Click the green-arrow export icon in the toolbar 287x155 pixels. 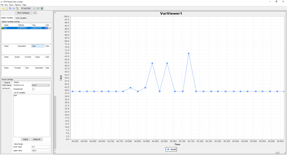(17, 8)
